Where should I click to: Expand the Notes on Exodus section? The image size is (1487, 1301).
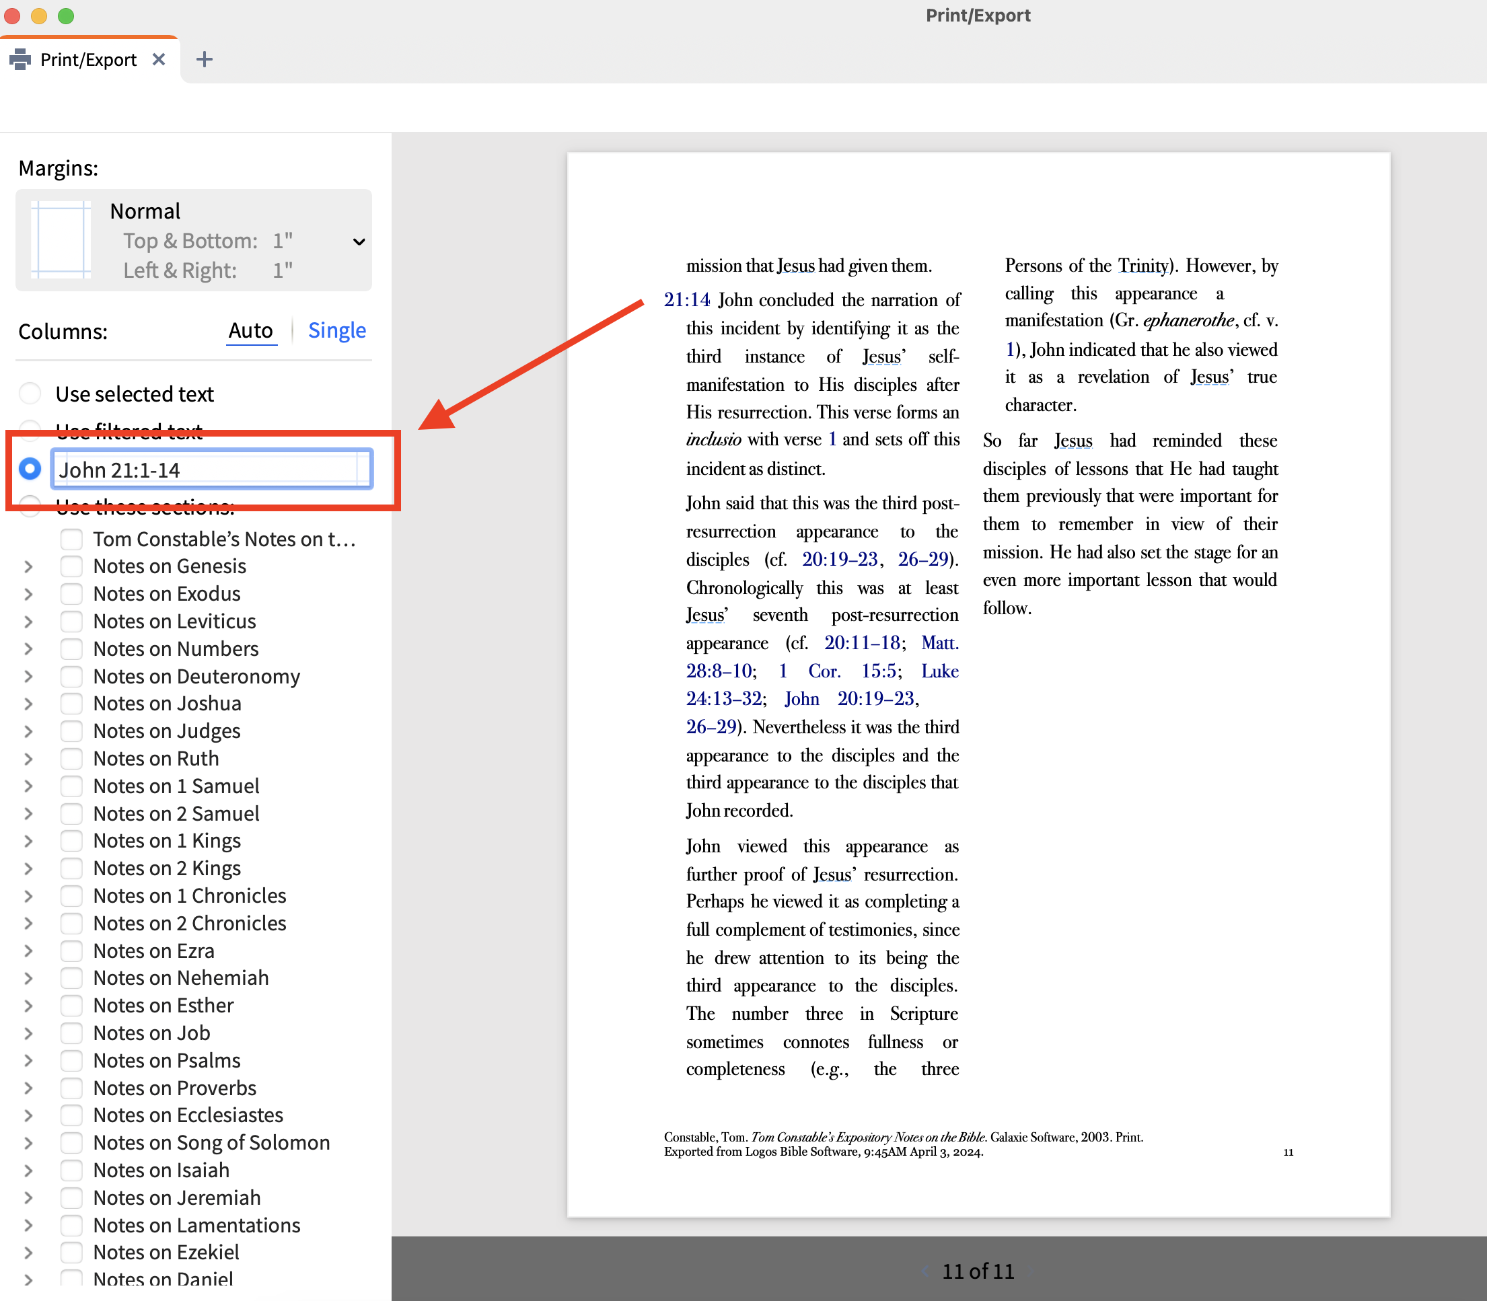(x=28, y=594)
